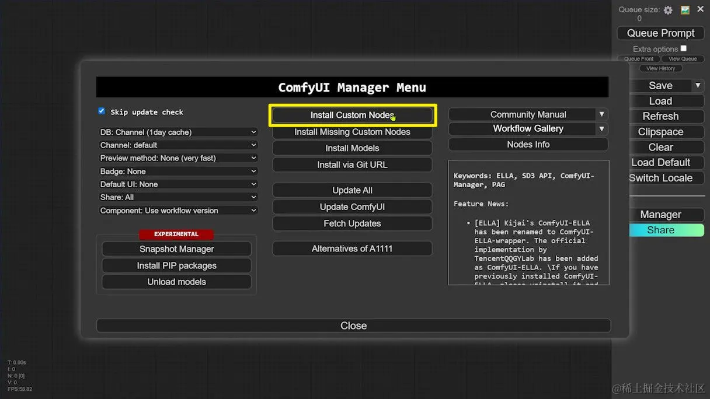710x399 pixels.
Task: Open the Snapshot Manager
Action: [177, 249]
